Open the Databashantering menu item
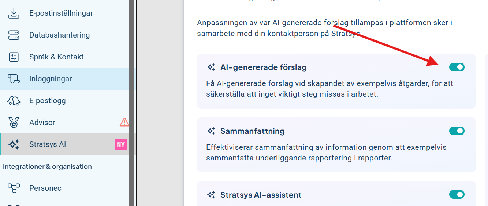 (x=59, y=35)
